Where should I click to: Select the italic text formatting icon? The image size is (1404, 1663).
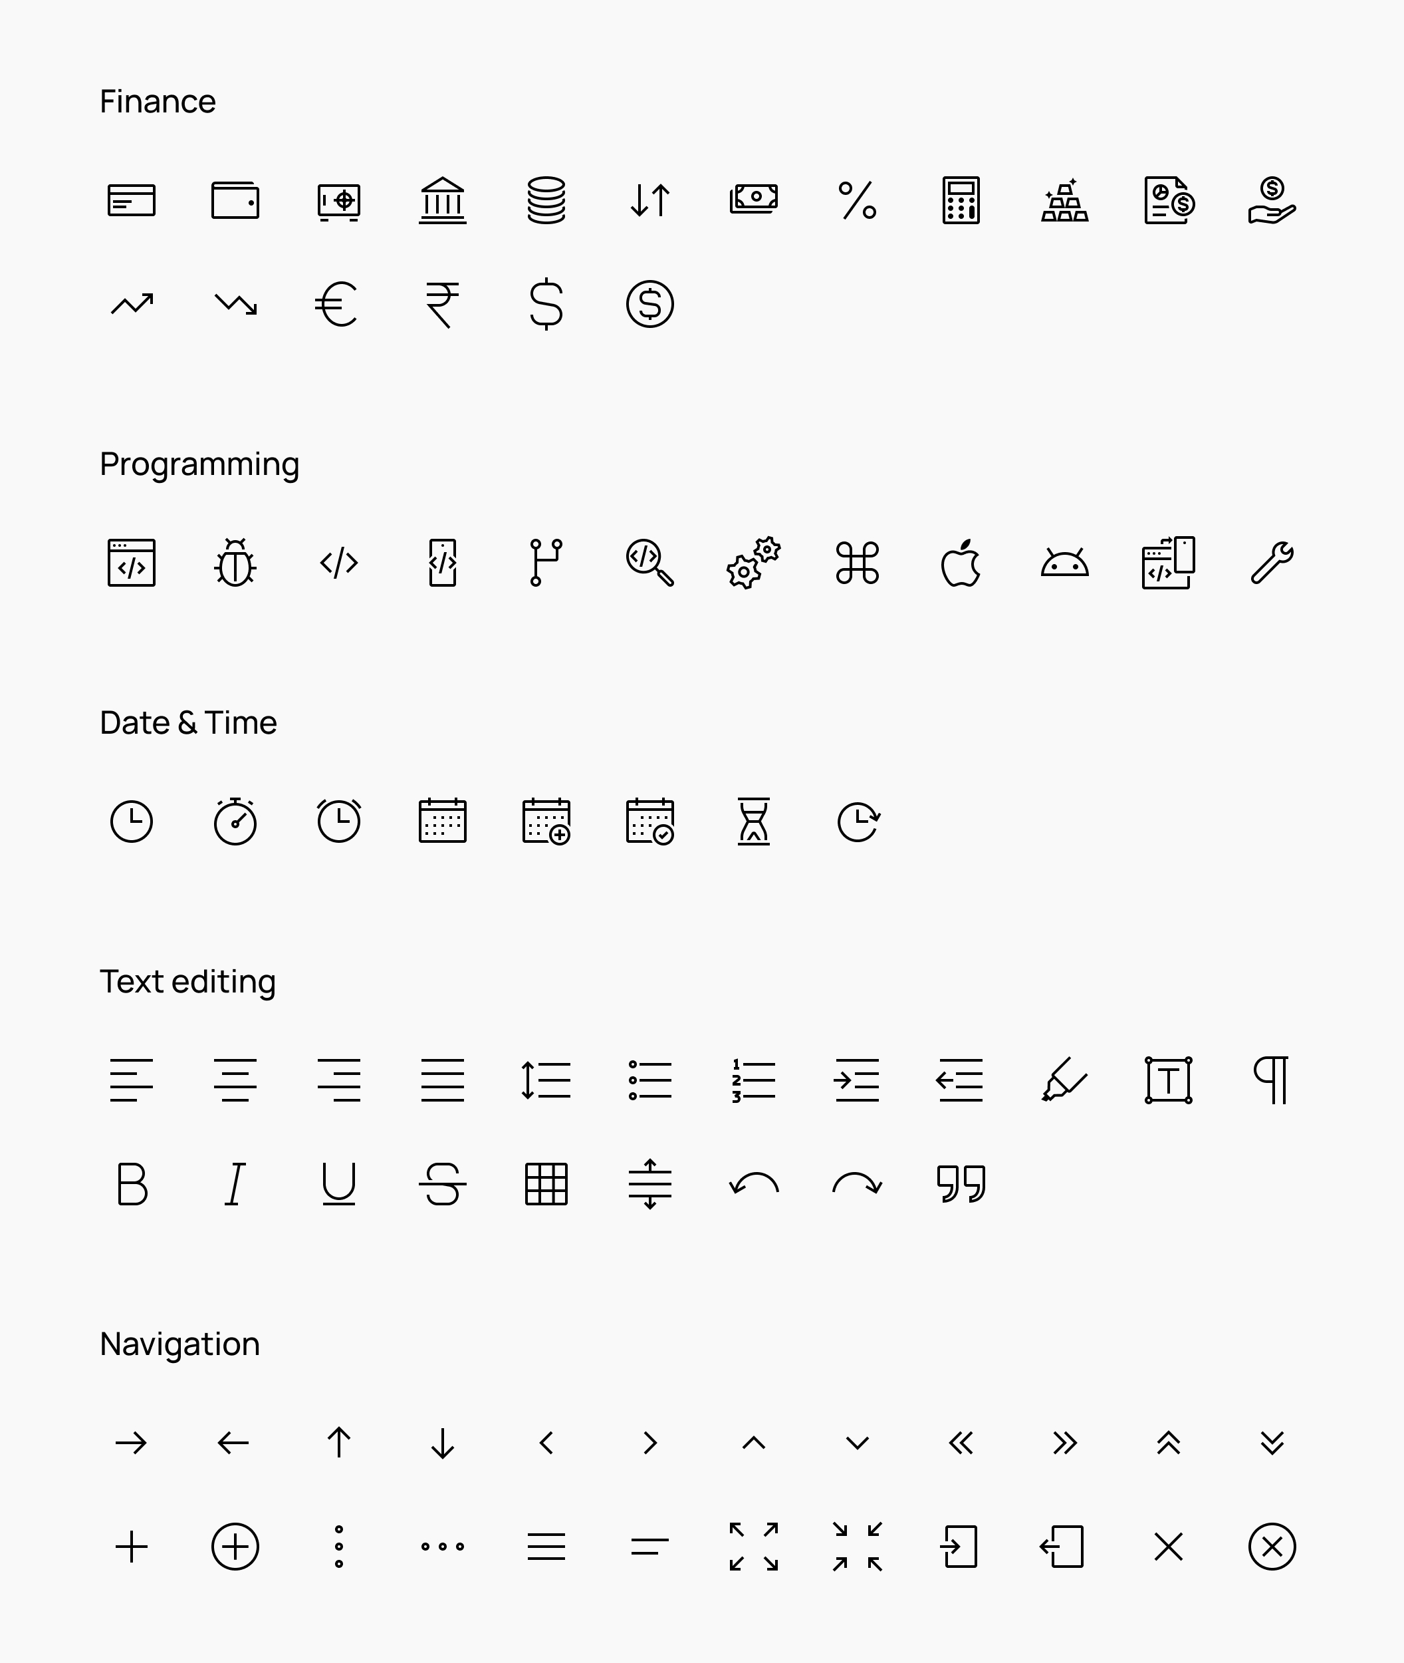pyautogui.click(x=234, y=1183)
